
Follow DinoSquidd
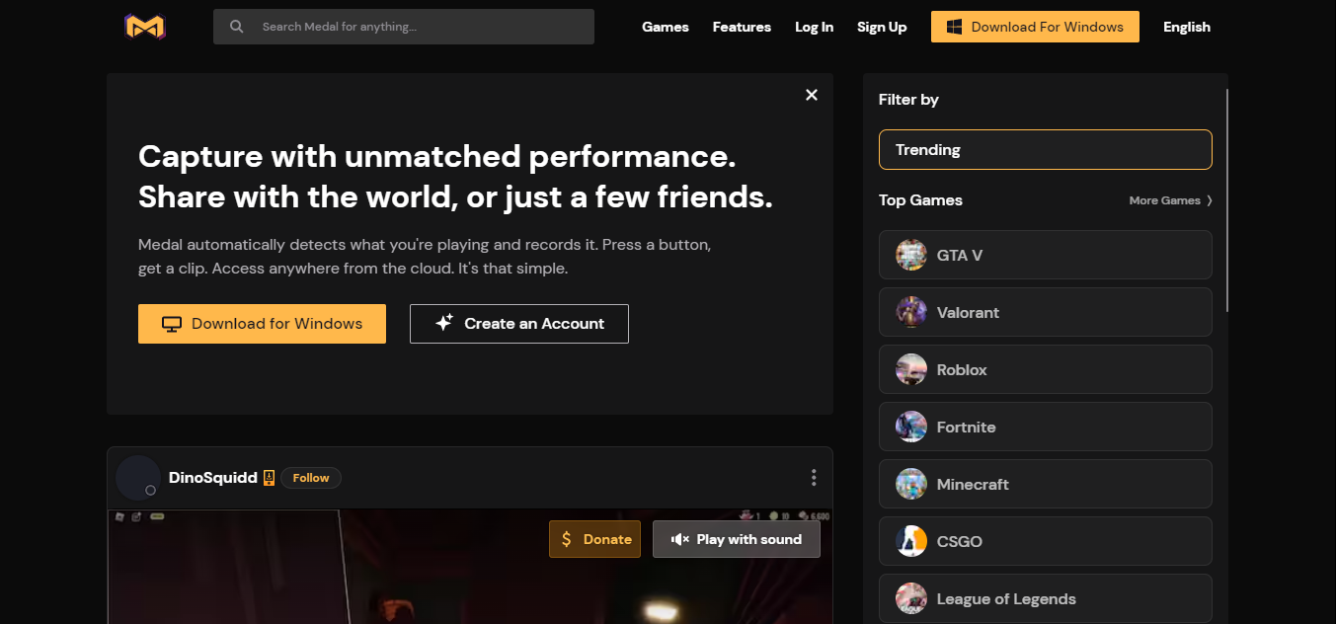[311, 478]
